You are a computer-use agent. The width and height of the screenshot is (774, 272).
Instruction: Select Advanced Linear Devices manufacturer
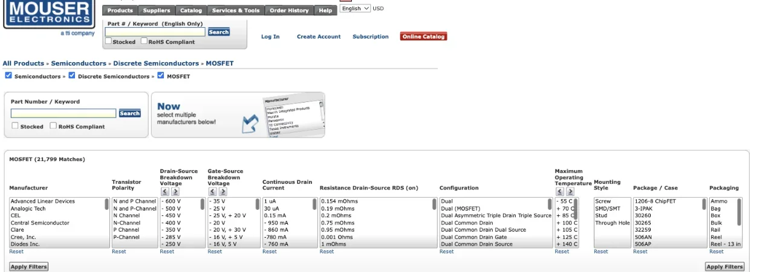(x=43, y=201)
